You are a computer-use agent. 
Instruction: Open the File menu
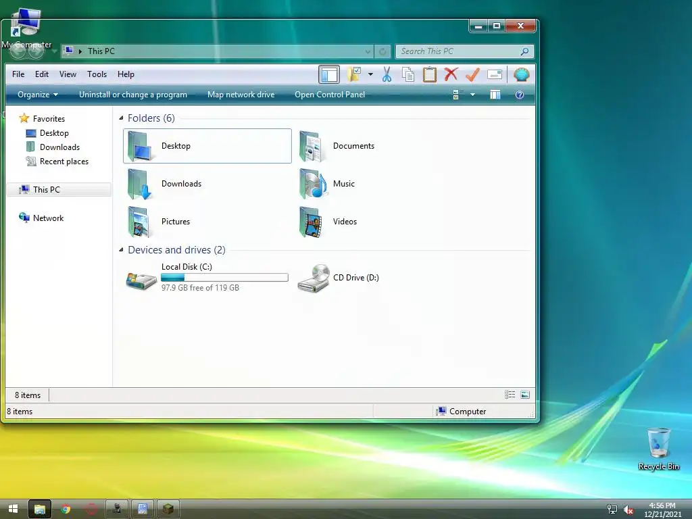tap(18, 74)
